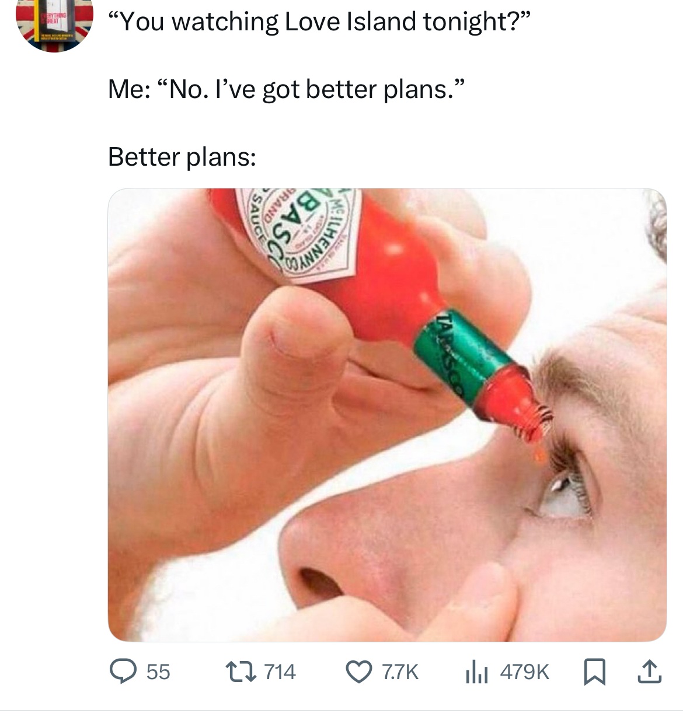Open the reply speech bubble icon
Screen dimensions: 683x717
pyautogui.click(x=123, y=671)
